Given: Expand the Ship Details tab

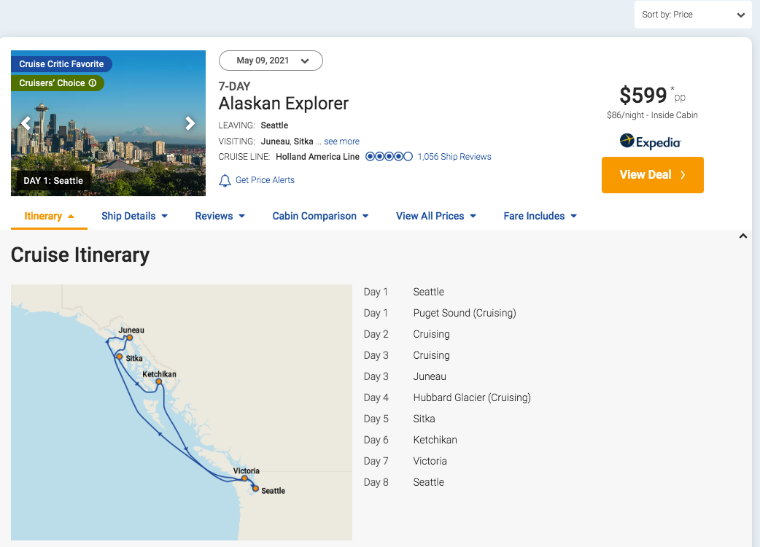Looking at the screenshot, I should click(x=134, y=216).
